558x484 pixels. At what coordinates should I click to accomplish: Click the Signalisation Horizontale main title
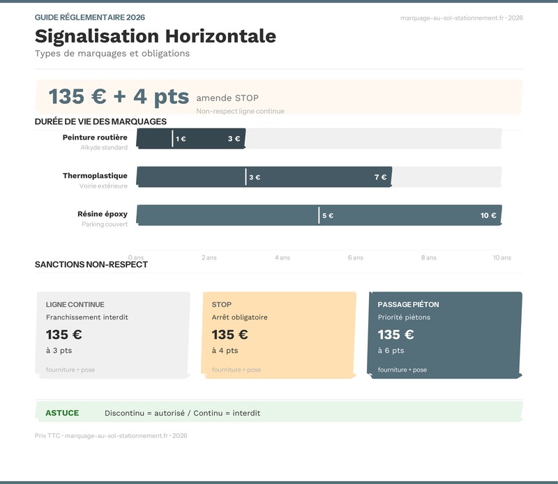[x=155, y=36]
